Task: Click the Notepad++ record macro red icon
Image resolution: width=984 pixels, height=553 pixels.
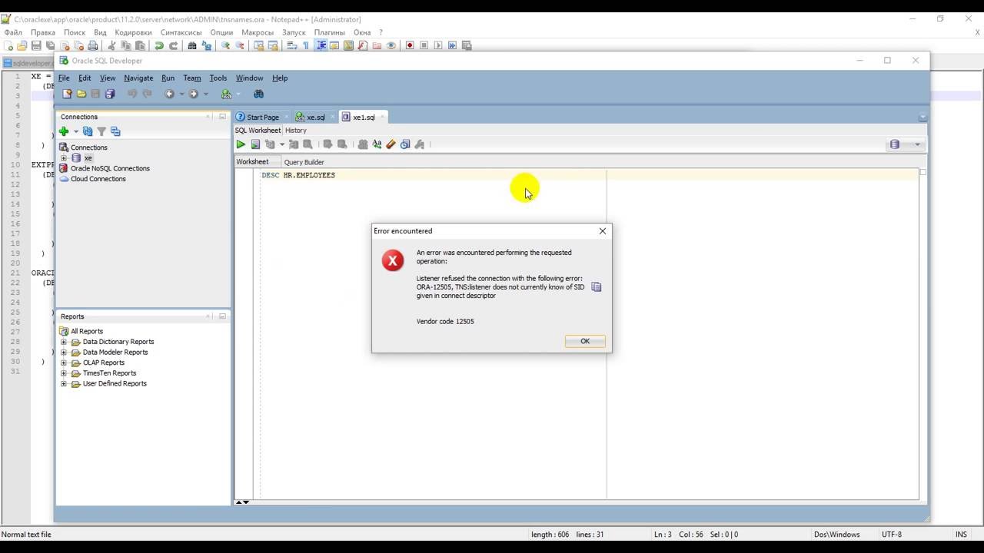Action: [410, 45]
